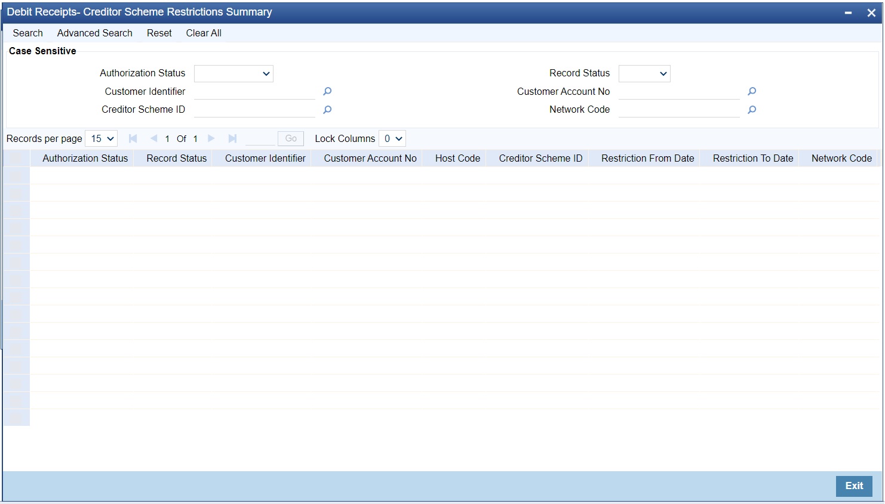Go to next page of records

(211, 138)
